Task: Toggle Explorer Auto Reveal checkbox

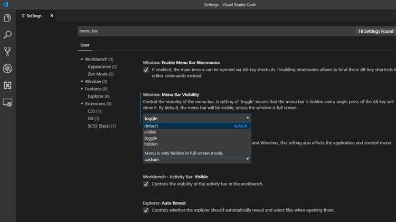Action: coord(146,210)
